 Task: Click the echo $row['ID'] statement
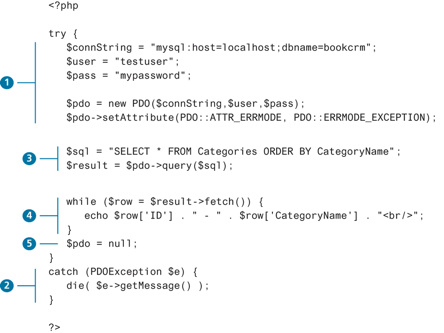click(x=254, y=216)
